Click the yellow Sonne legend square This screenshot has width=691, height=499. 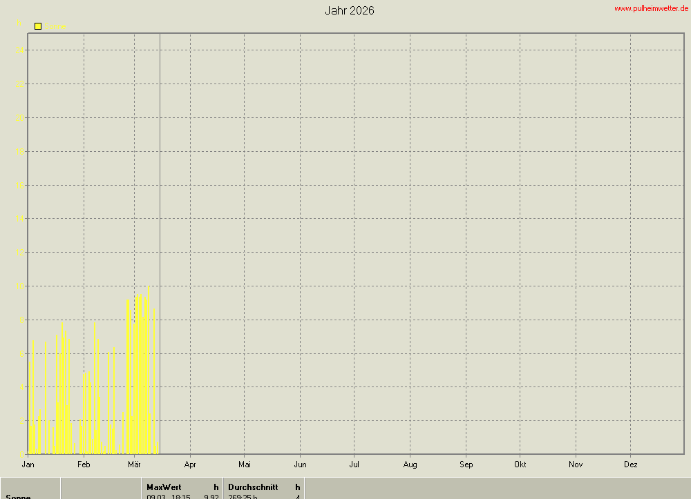[x=38, y=26]
